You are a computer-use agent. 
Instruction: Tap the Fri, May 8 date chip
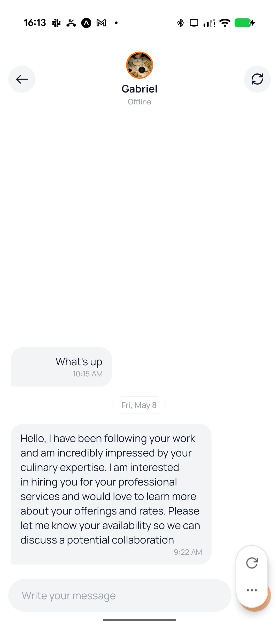click(139, 405)
